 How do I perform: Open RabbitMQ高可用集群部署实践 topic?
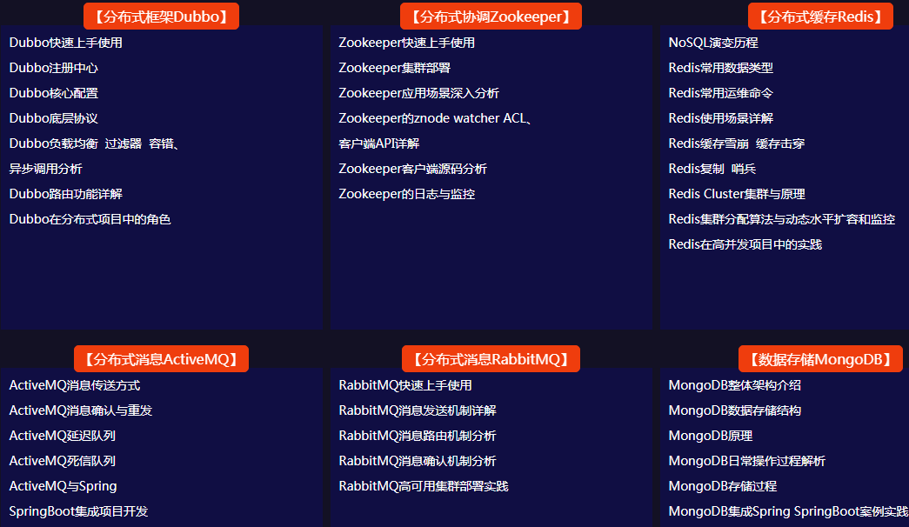click(424, 486)
